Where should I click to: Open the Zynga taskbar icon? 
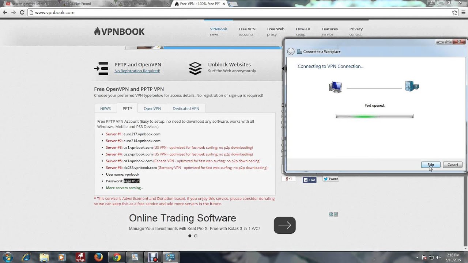[x=80, y=257]
